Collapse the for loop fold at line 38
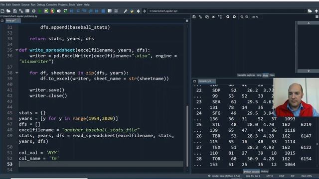 [16, 73]
